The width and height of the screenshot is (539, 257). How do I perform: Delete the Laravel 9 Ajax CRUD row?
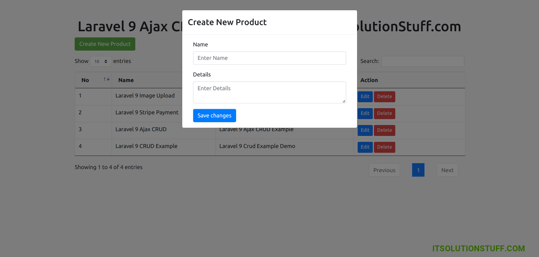[384, 130]
